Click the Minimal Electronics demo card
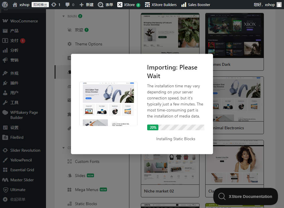 (x=238, y=105)
